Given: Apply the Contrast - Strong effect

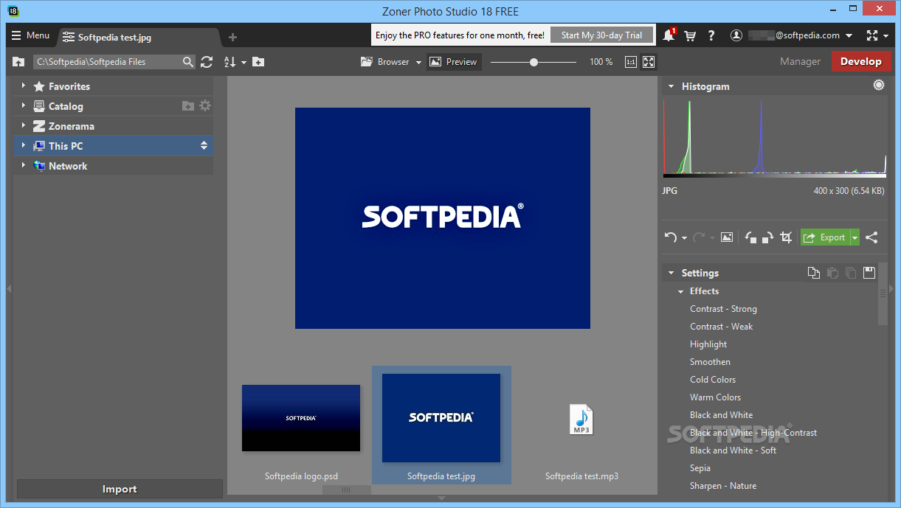Looking at the screenshot, I should (x=723, y=309).
